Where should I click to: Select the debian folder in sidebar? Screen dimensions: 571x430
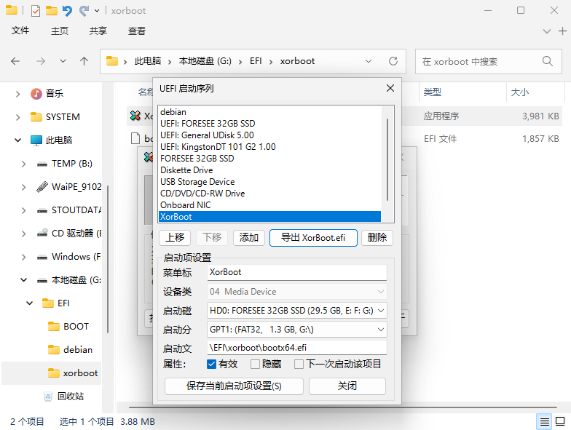[70, 349]
